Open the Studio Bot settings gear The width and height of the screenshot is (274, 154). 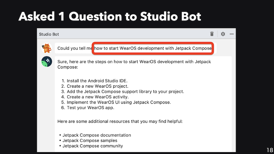tap(223, 34)
